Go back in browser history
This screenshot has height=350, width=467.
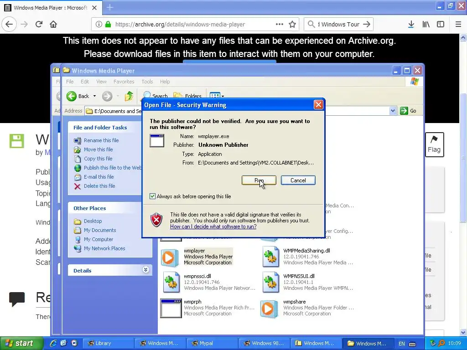9,24
